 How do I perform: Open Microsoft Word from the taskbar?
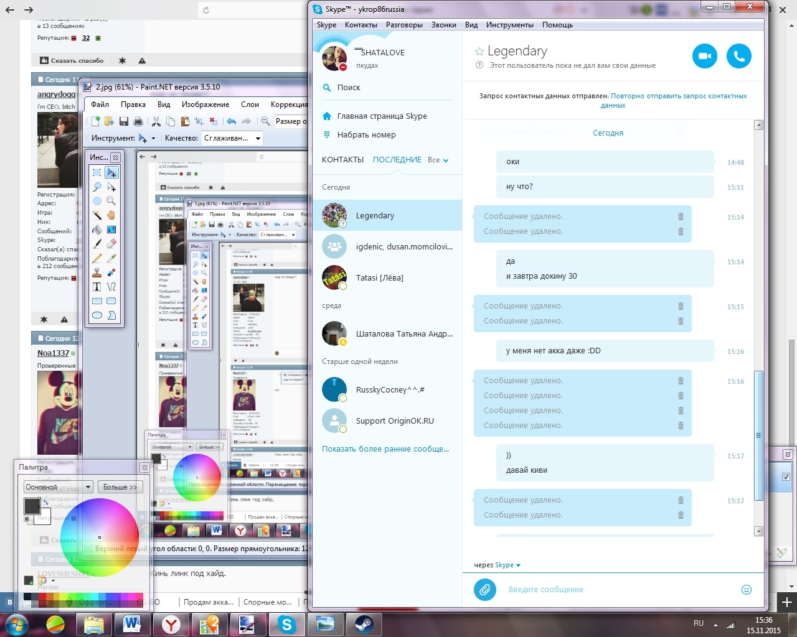tap(131, 624)
